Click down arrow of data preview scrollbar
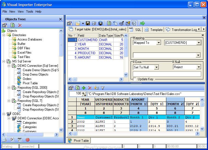Viewport: 208px width, 150px height. coord(202,129)
